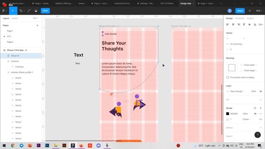Open Photoshop from the taskbar
265x149 pixels.
(x=47, y=146)
